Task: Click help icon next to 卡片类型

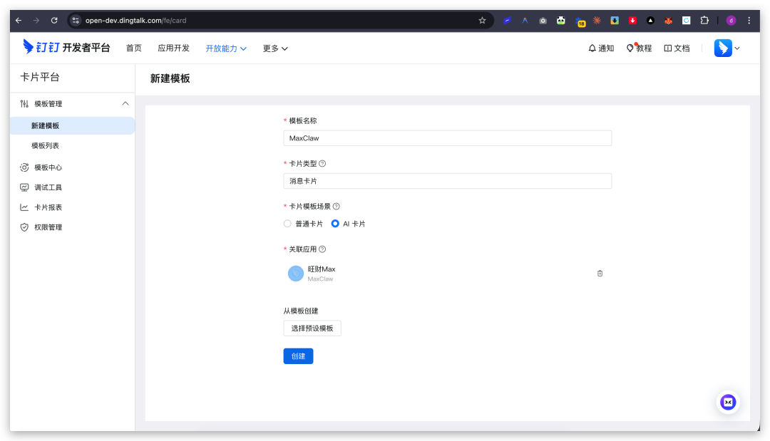Action: pos(322,164)
